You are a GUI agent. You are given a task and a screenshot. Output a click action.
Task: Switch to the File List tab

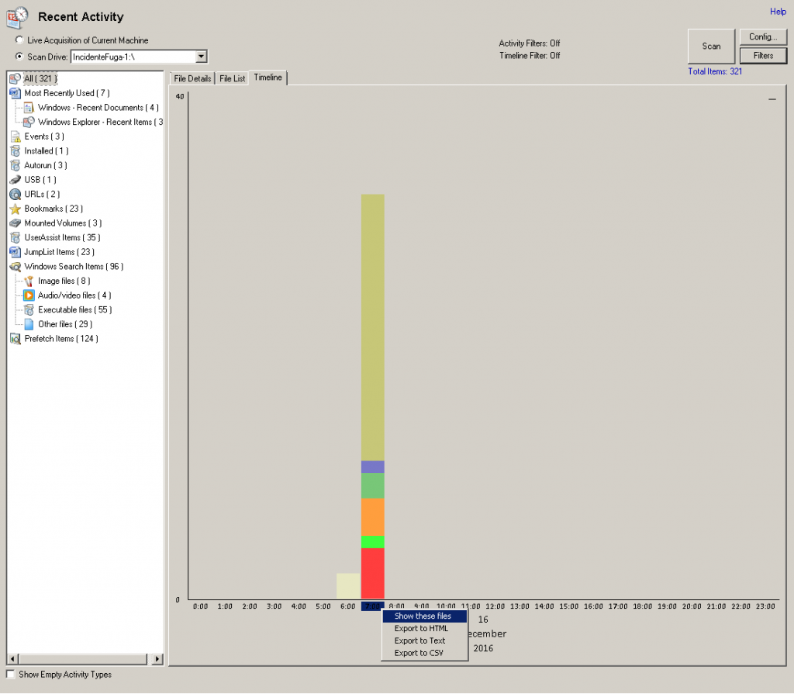click(x=232, y=79)
